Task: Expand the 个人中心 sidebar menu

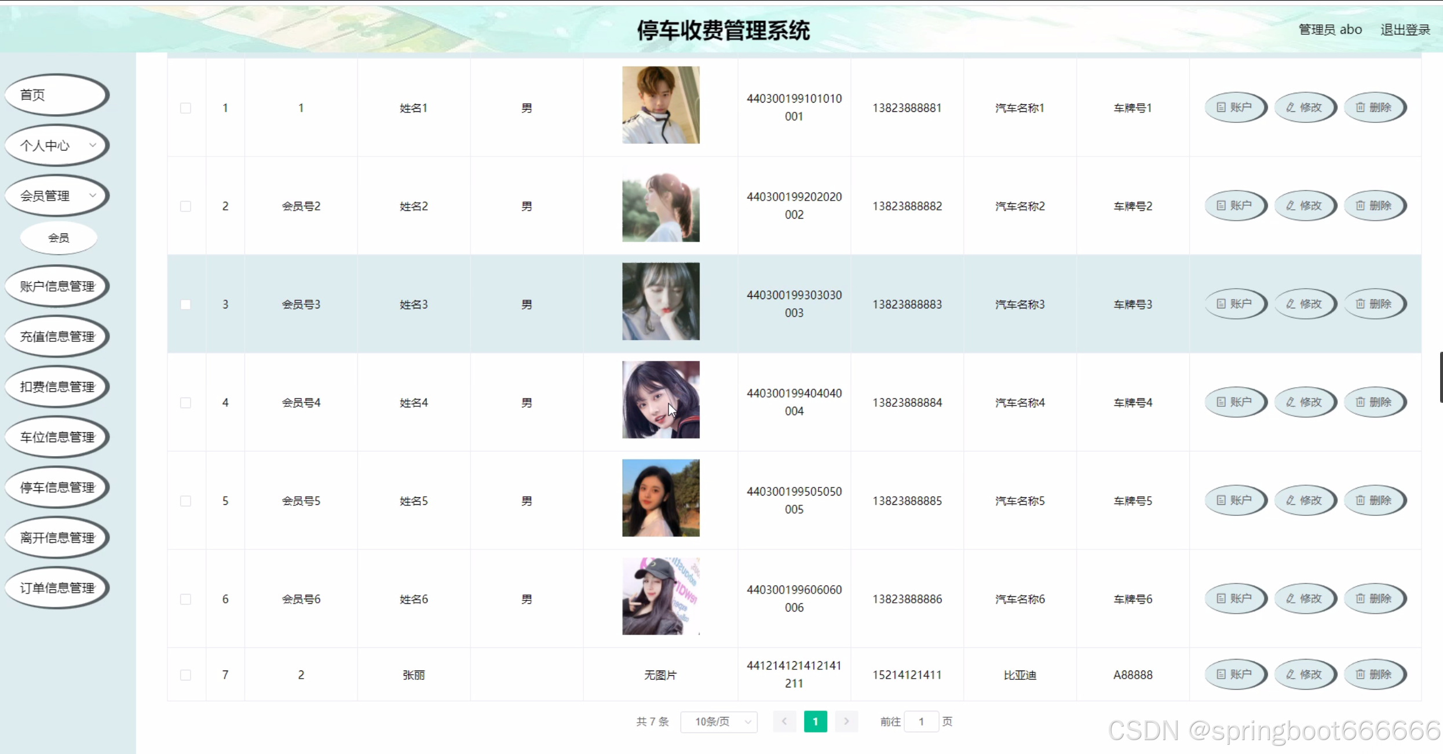Action: tap(57, 145)
